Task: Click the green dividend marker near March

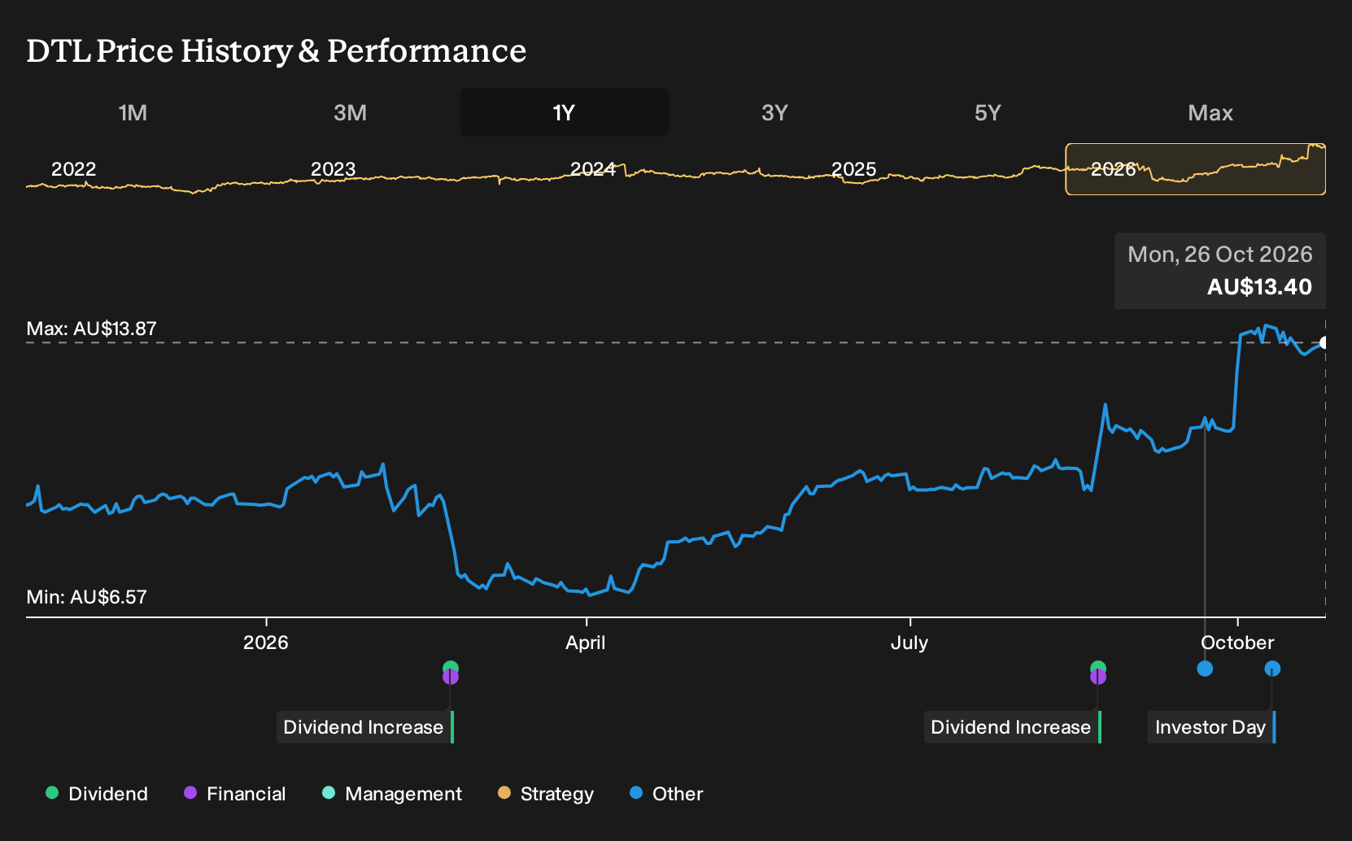Action: pyautogui.click(x=451, y=668)
